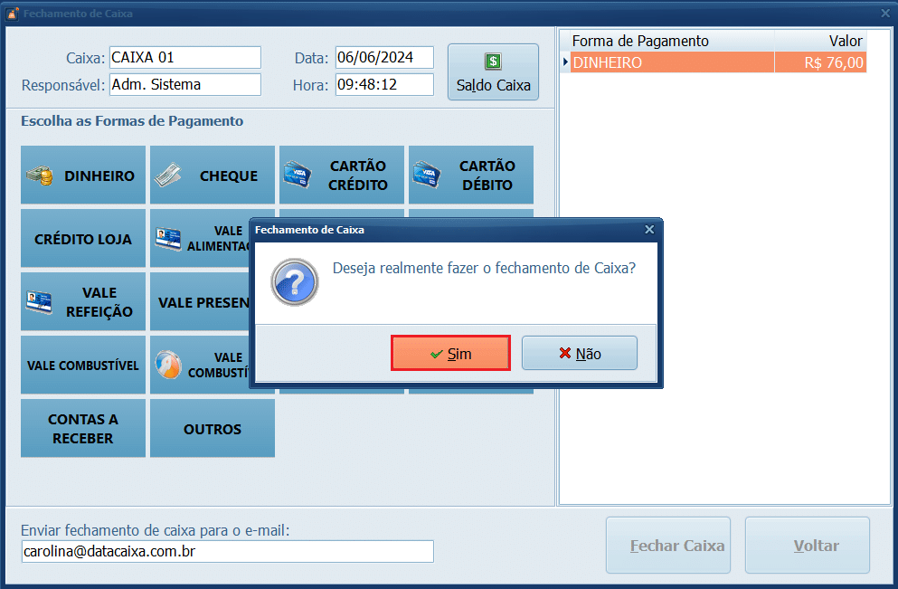Open Saldo Caixa balance button
The width and height of the screenshot is (898, 589).
[493, 71]
